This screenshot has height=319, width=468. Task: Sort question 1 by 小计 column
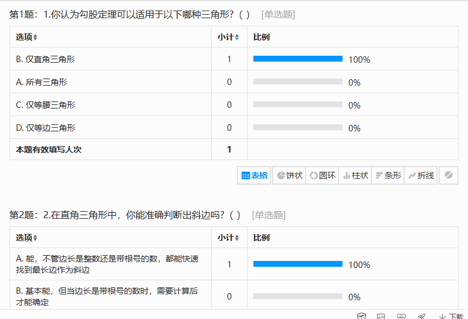tap(228, 38)
